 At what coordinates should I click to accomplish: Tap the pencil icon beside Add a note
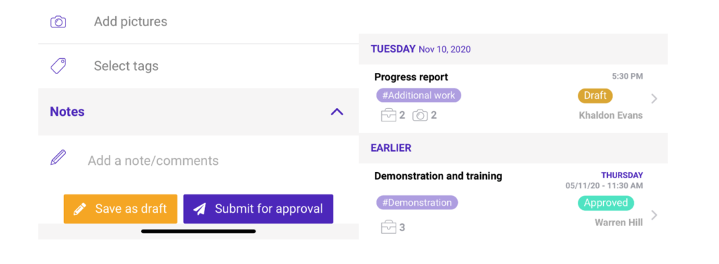[x=58, y=158]
